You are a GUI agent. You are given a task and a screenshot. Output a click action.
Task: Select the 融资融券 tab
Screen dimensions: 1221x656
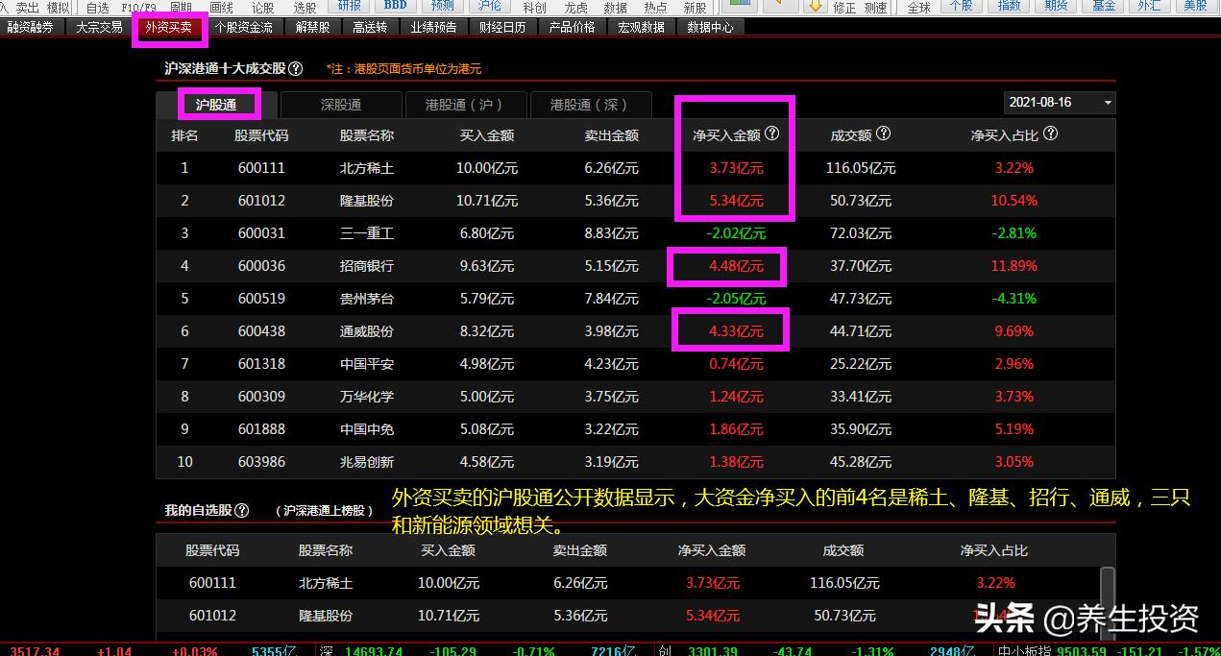point(31,28)
